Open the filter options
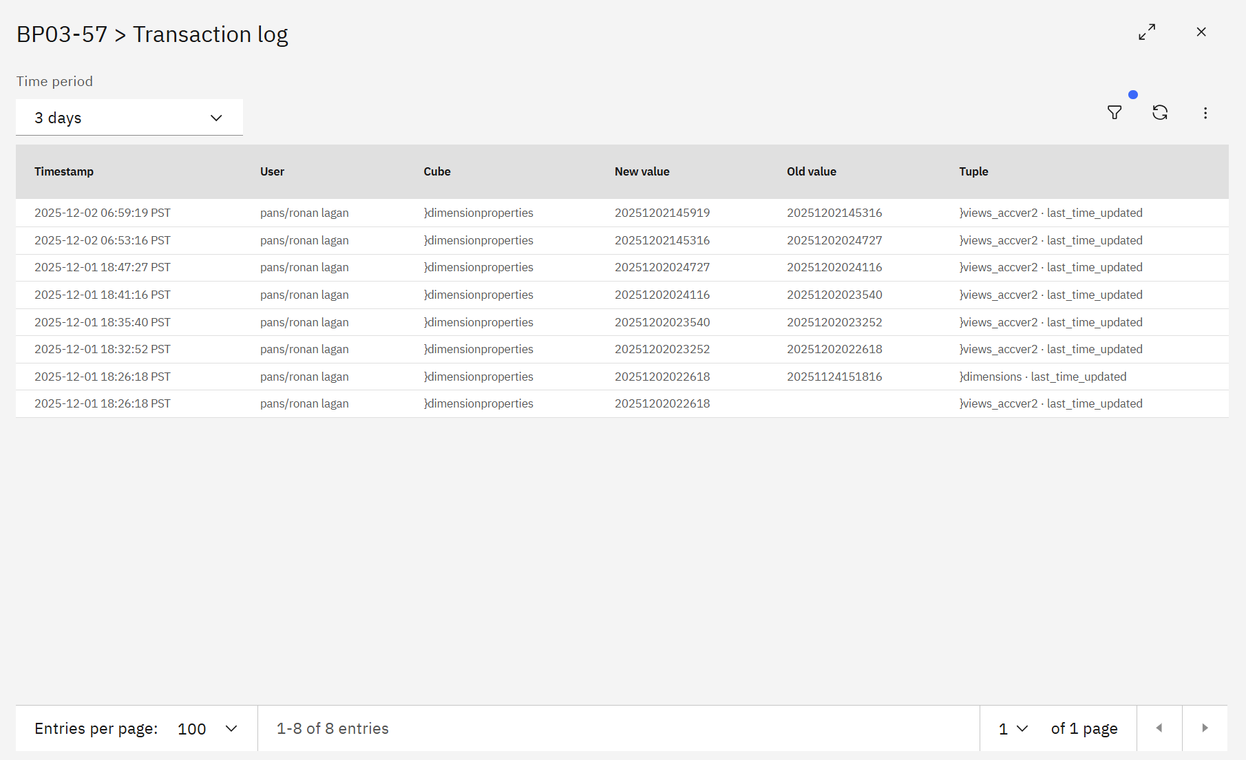Image resolution: width=1246 pixels, height=760 pixels. [1115, 112]
